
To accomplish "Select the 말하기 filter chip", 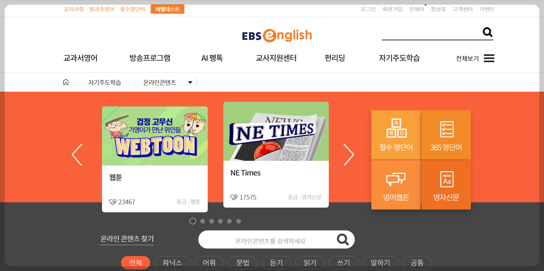I will click(380, 263).
